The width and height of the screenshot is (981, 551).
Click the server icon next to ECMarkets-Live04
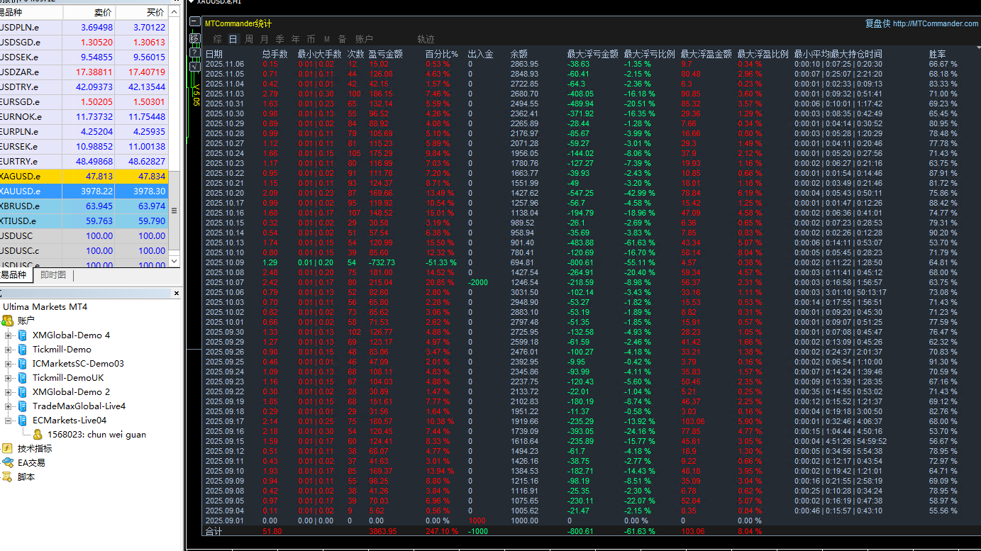coord(23,420)
